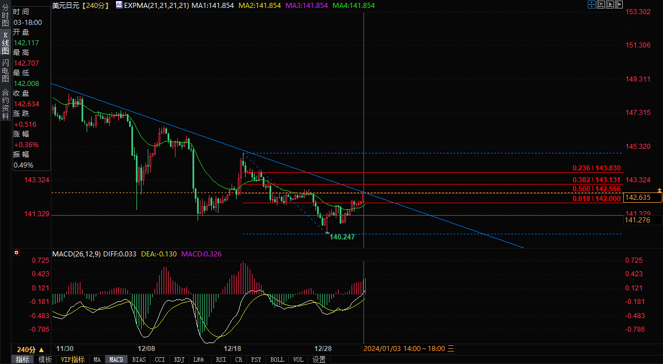Switch indicator to BOLL
663x364 pixels.
point(277,359)
